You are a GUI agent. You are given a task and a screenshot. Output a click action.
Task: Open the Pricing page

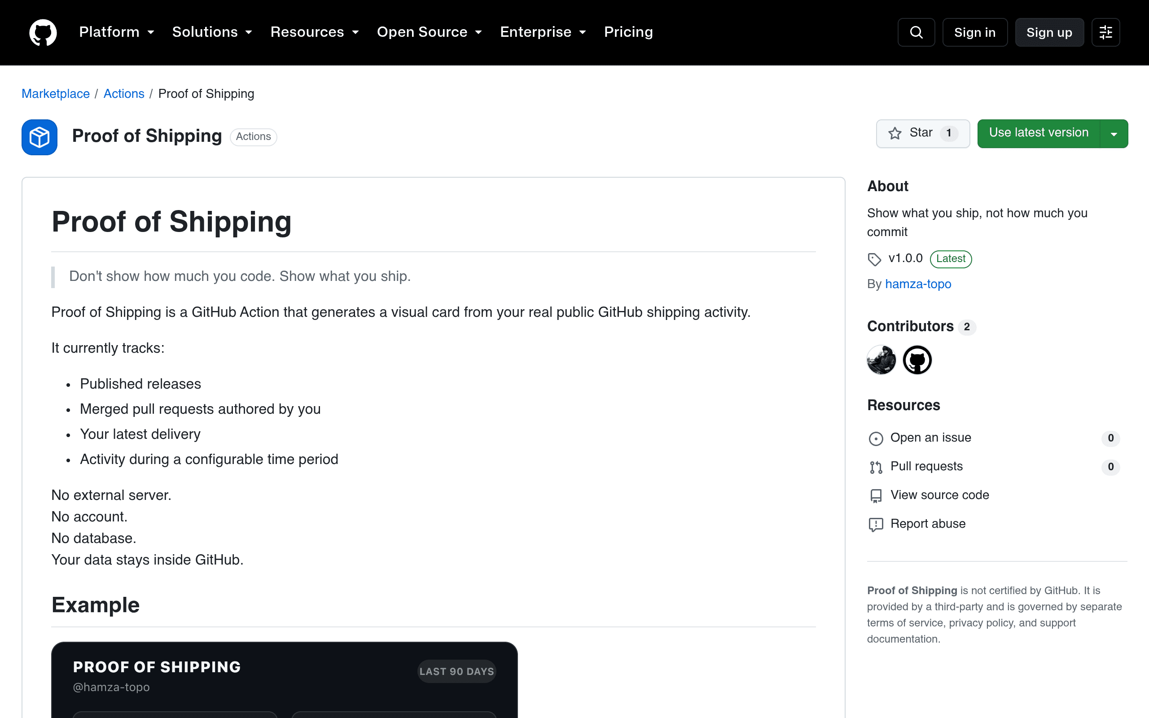tap(628, 32)
